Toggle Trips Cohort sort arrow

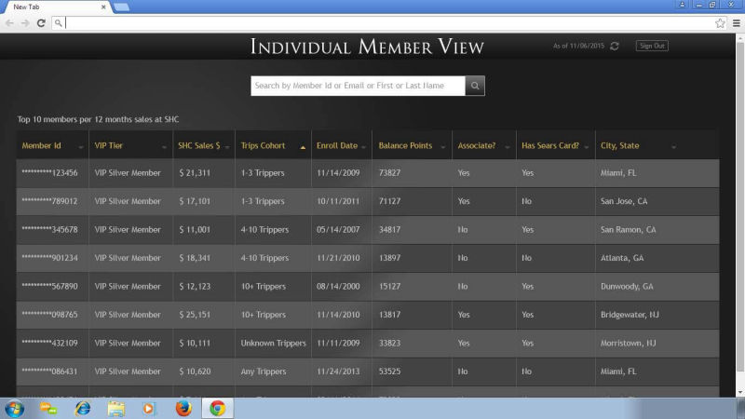tap(302, 147)
